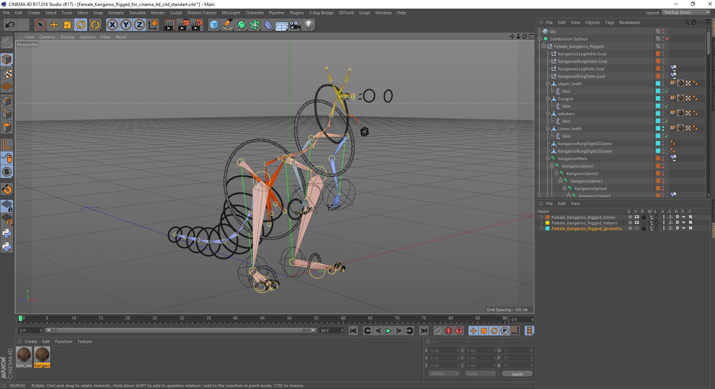Play the animation forward
This screenshot has height=389, width=715.
(x=388, y=331)
